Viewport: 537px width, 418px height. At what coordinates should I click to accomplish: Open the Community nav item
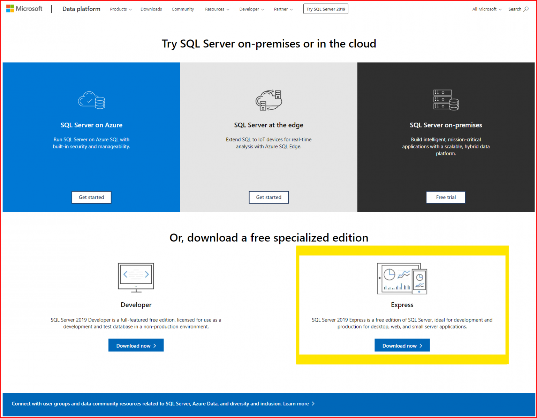[x=183, y=9]
